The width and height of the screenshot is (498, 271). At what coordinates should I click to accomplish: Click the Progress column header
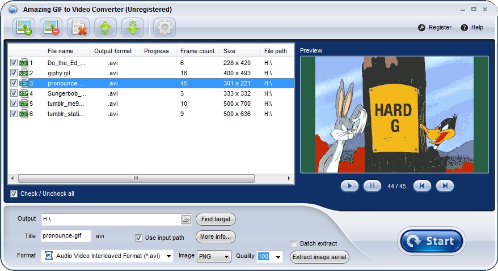156,51
